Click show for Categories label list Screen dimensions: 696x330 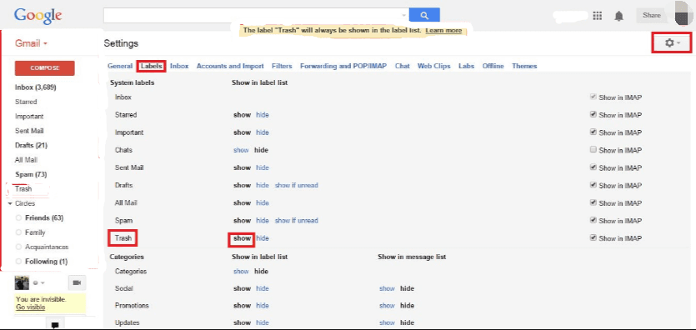241,271
